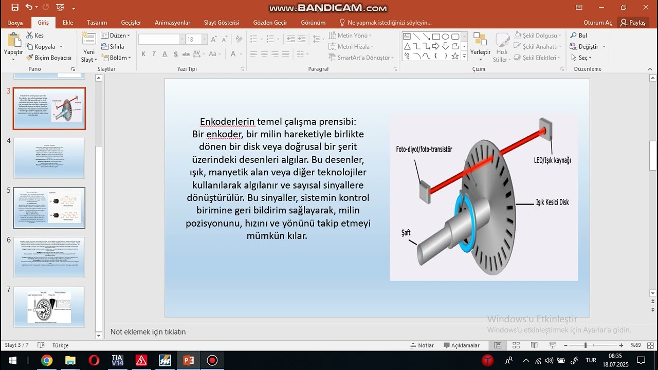Open Düzen layout dropdown
Image resolution: width=658 pixels, height=370 pixels.
[116, 35]
